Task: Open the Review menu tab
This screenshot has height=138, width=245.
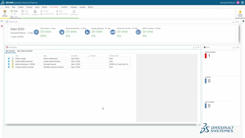Action: pos(45,7)
